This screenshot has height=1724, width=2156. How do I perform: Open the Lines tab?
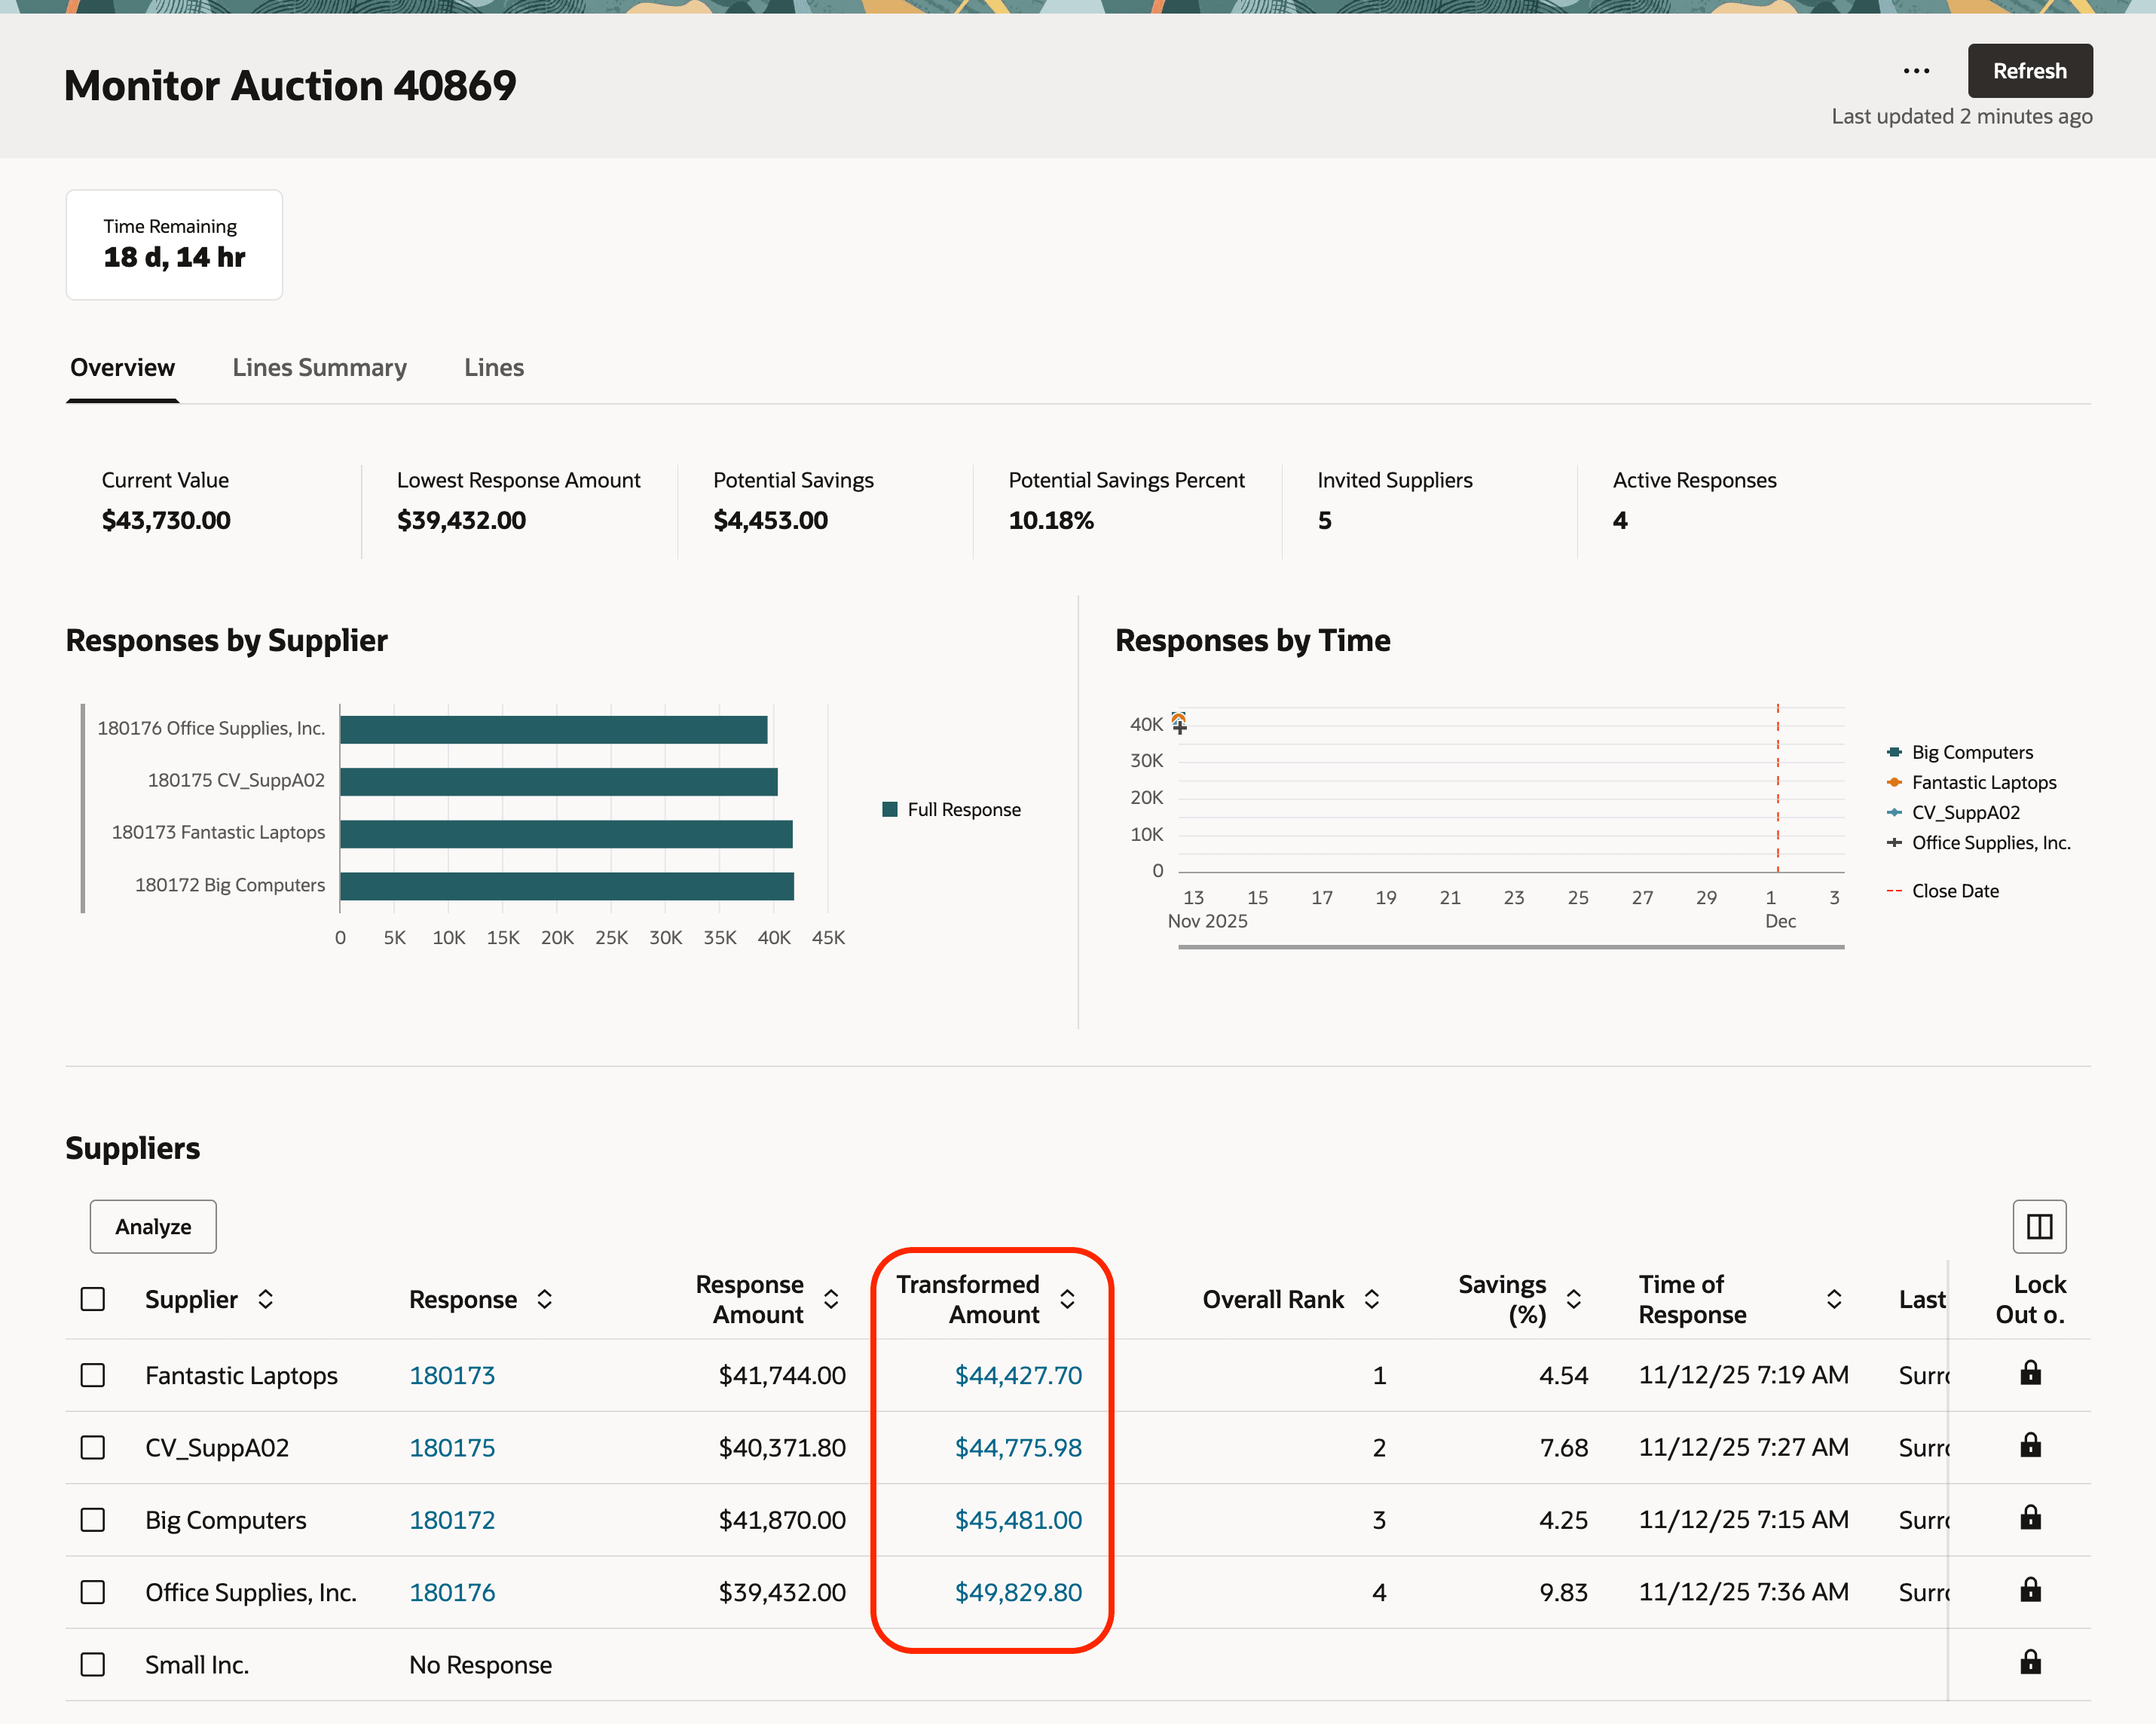[x=493, y=367]
